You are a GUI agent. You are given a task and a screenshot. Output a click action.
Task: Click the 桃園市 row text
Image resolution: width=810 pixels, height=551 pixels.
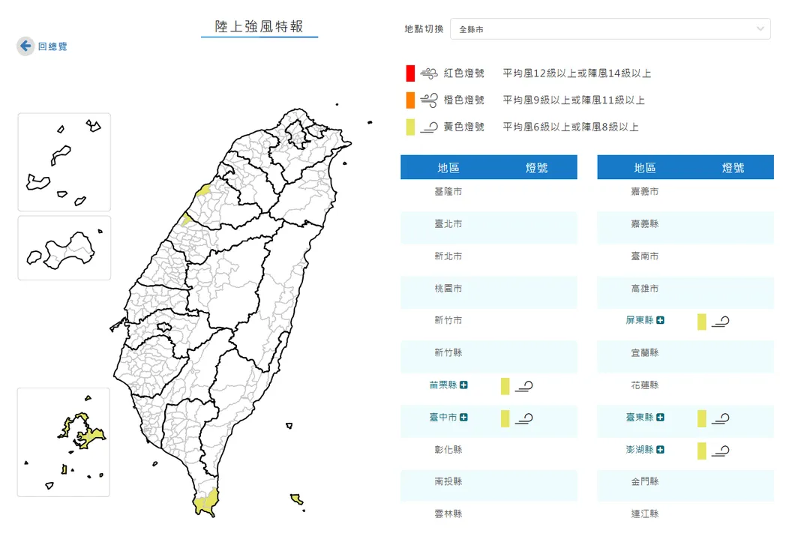coord(448,288)
